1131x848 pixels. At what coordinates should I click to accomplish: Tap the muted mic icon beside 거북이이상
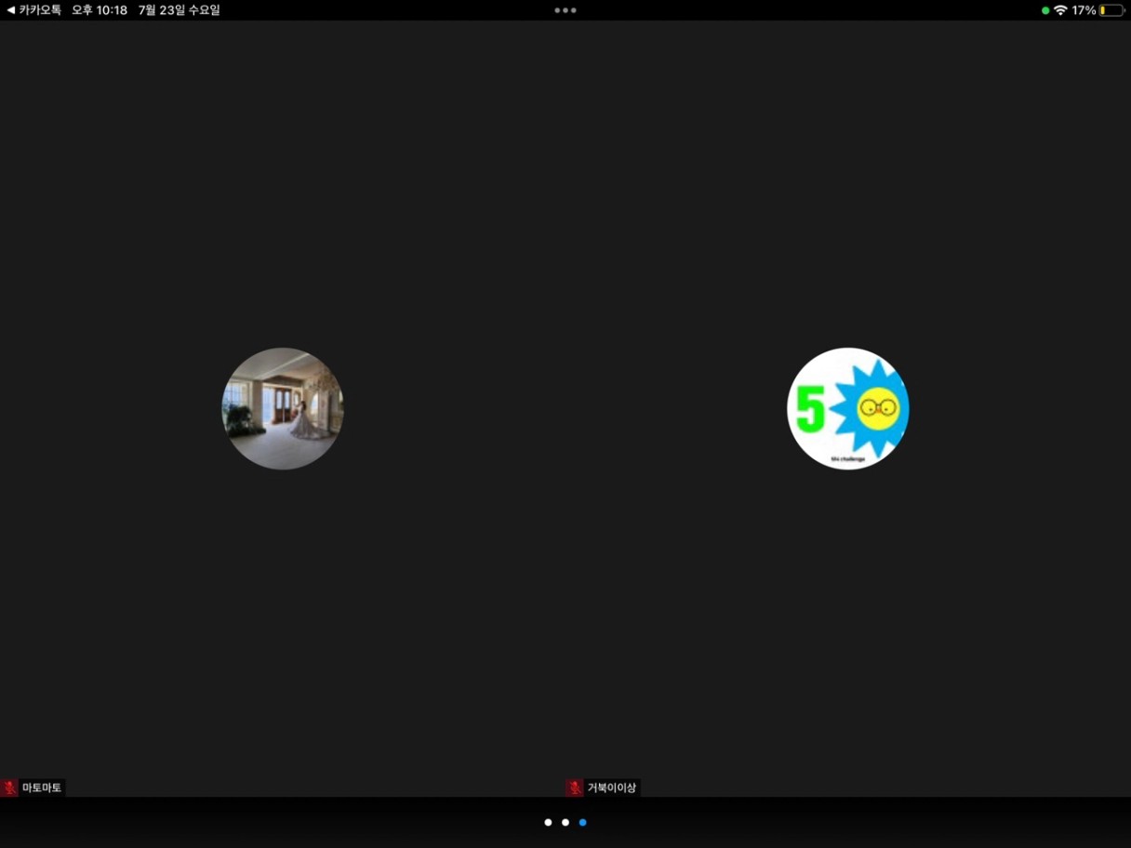[575, 788]
